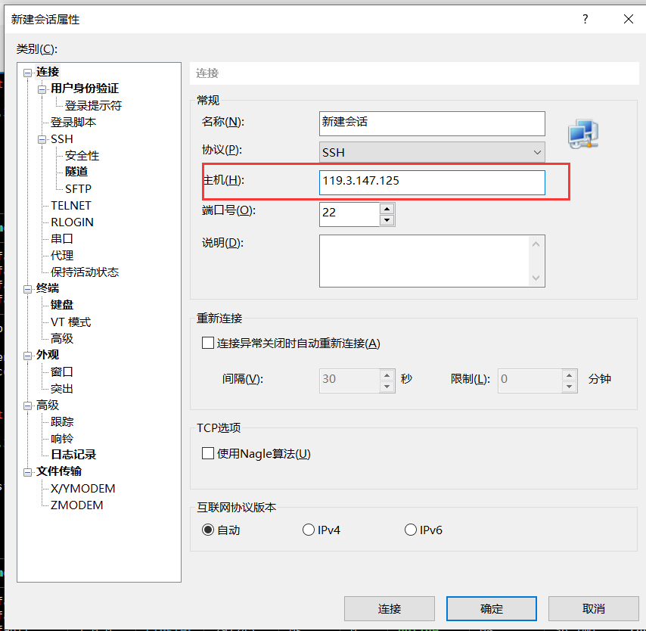Image resolution: width=646 pixels, height=631 pixels.
Task: Select 高级 under 终端 in the tree
Action: pyautogui.click(x=62, y=338)
